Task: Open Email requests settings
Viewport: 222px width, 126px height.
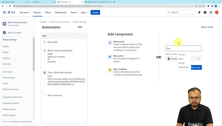Action: coord(9,115)
